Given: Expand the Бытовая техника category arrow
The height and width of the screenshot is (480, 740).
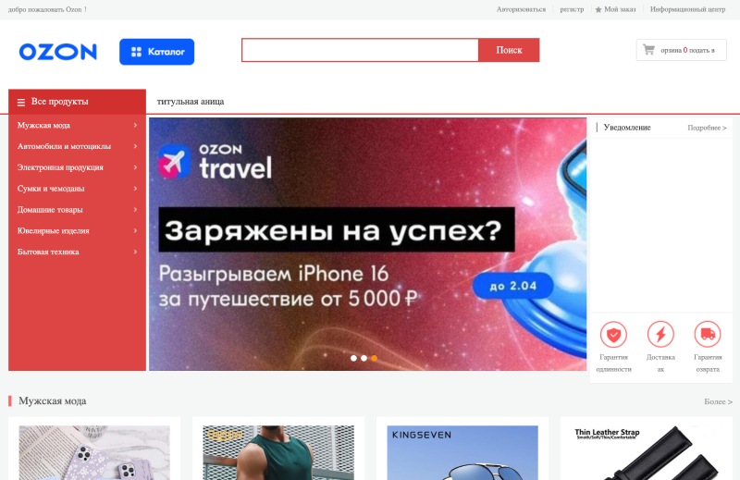Looking at the screenshot, I should click(135, 252).
